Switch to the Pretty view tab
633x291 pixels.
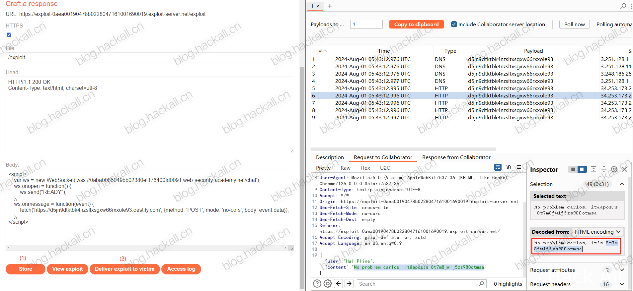pos(323,168)
